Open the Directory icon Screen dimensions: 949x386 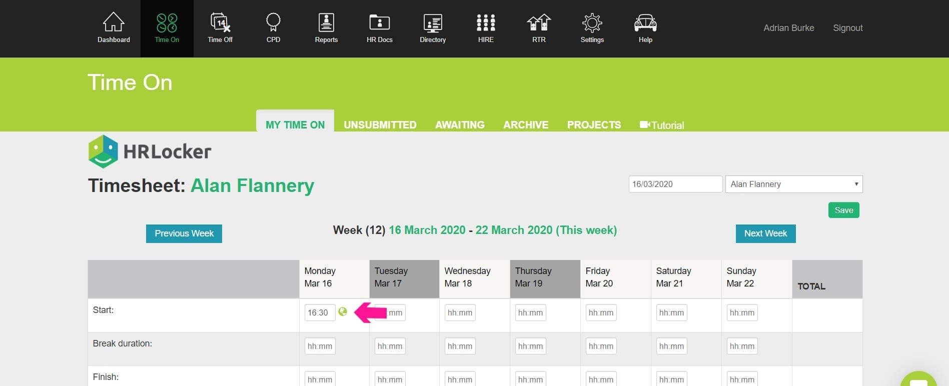coord(433,23)
